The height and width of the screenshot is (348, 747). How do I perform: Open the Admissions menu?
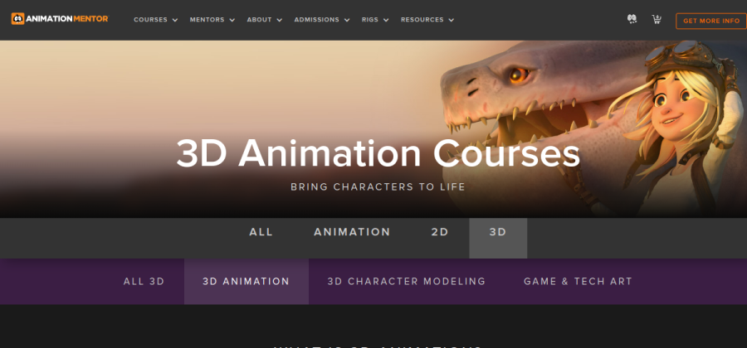317,20
